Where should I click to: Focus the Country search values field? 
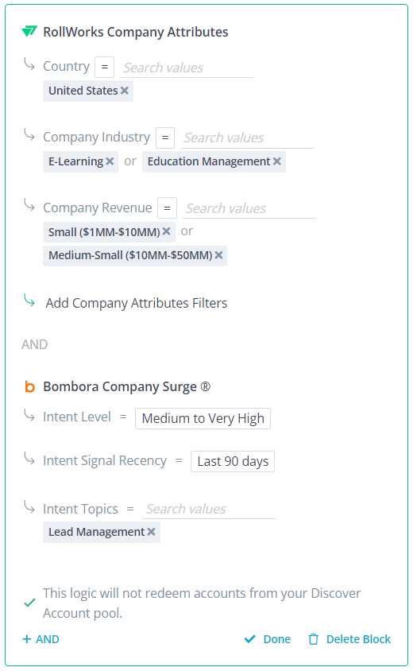[187, 68]
